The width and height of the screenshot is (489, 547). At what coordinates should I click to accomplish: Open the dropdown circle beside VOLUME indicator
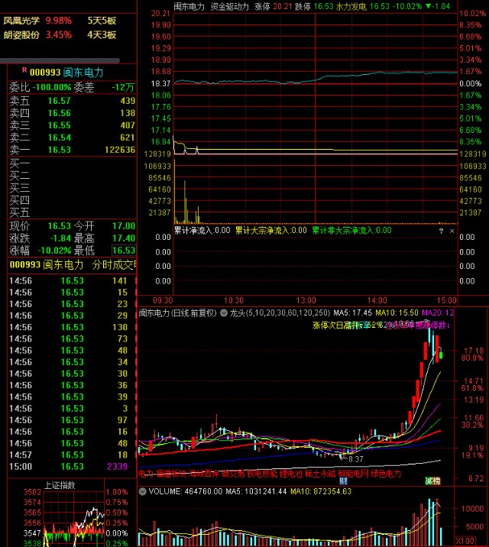click(142, 491)
